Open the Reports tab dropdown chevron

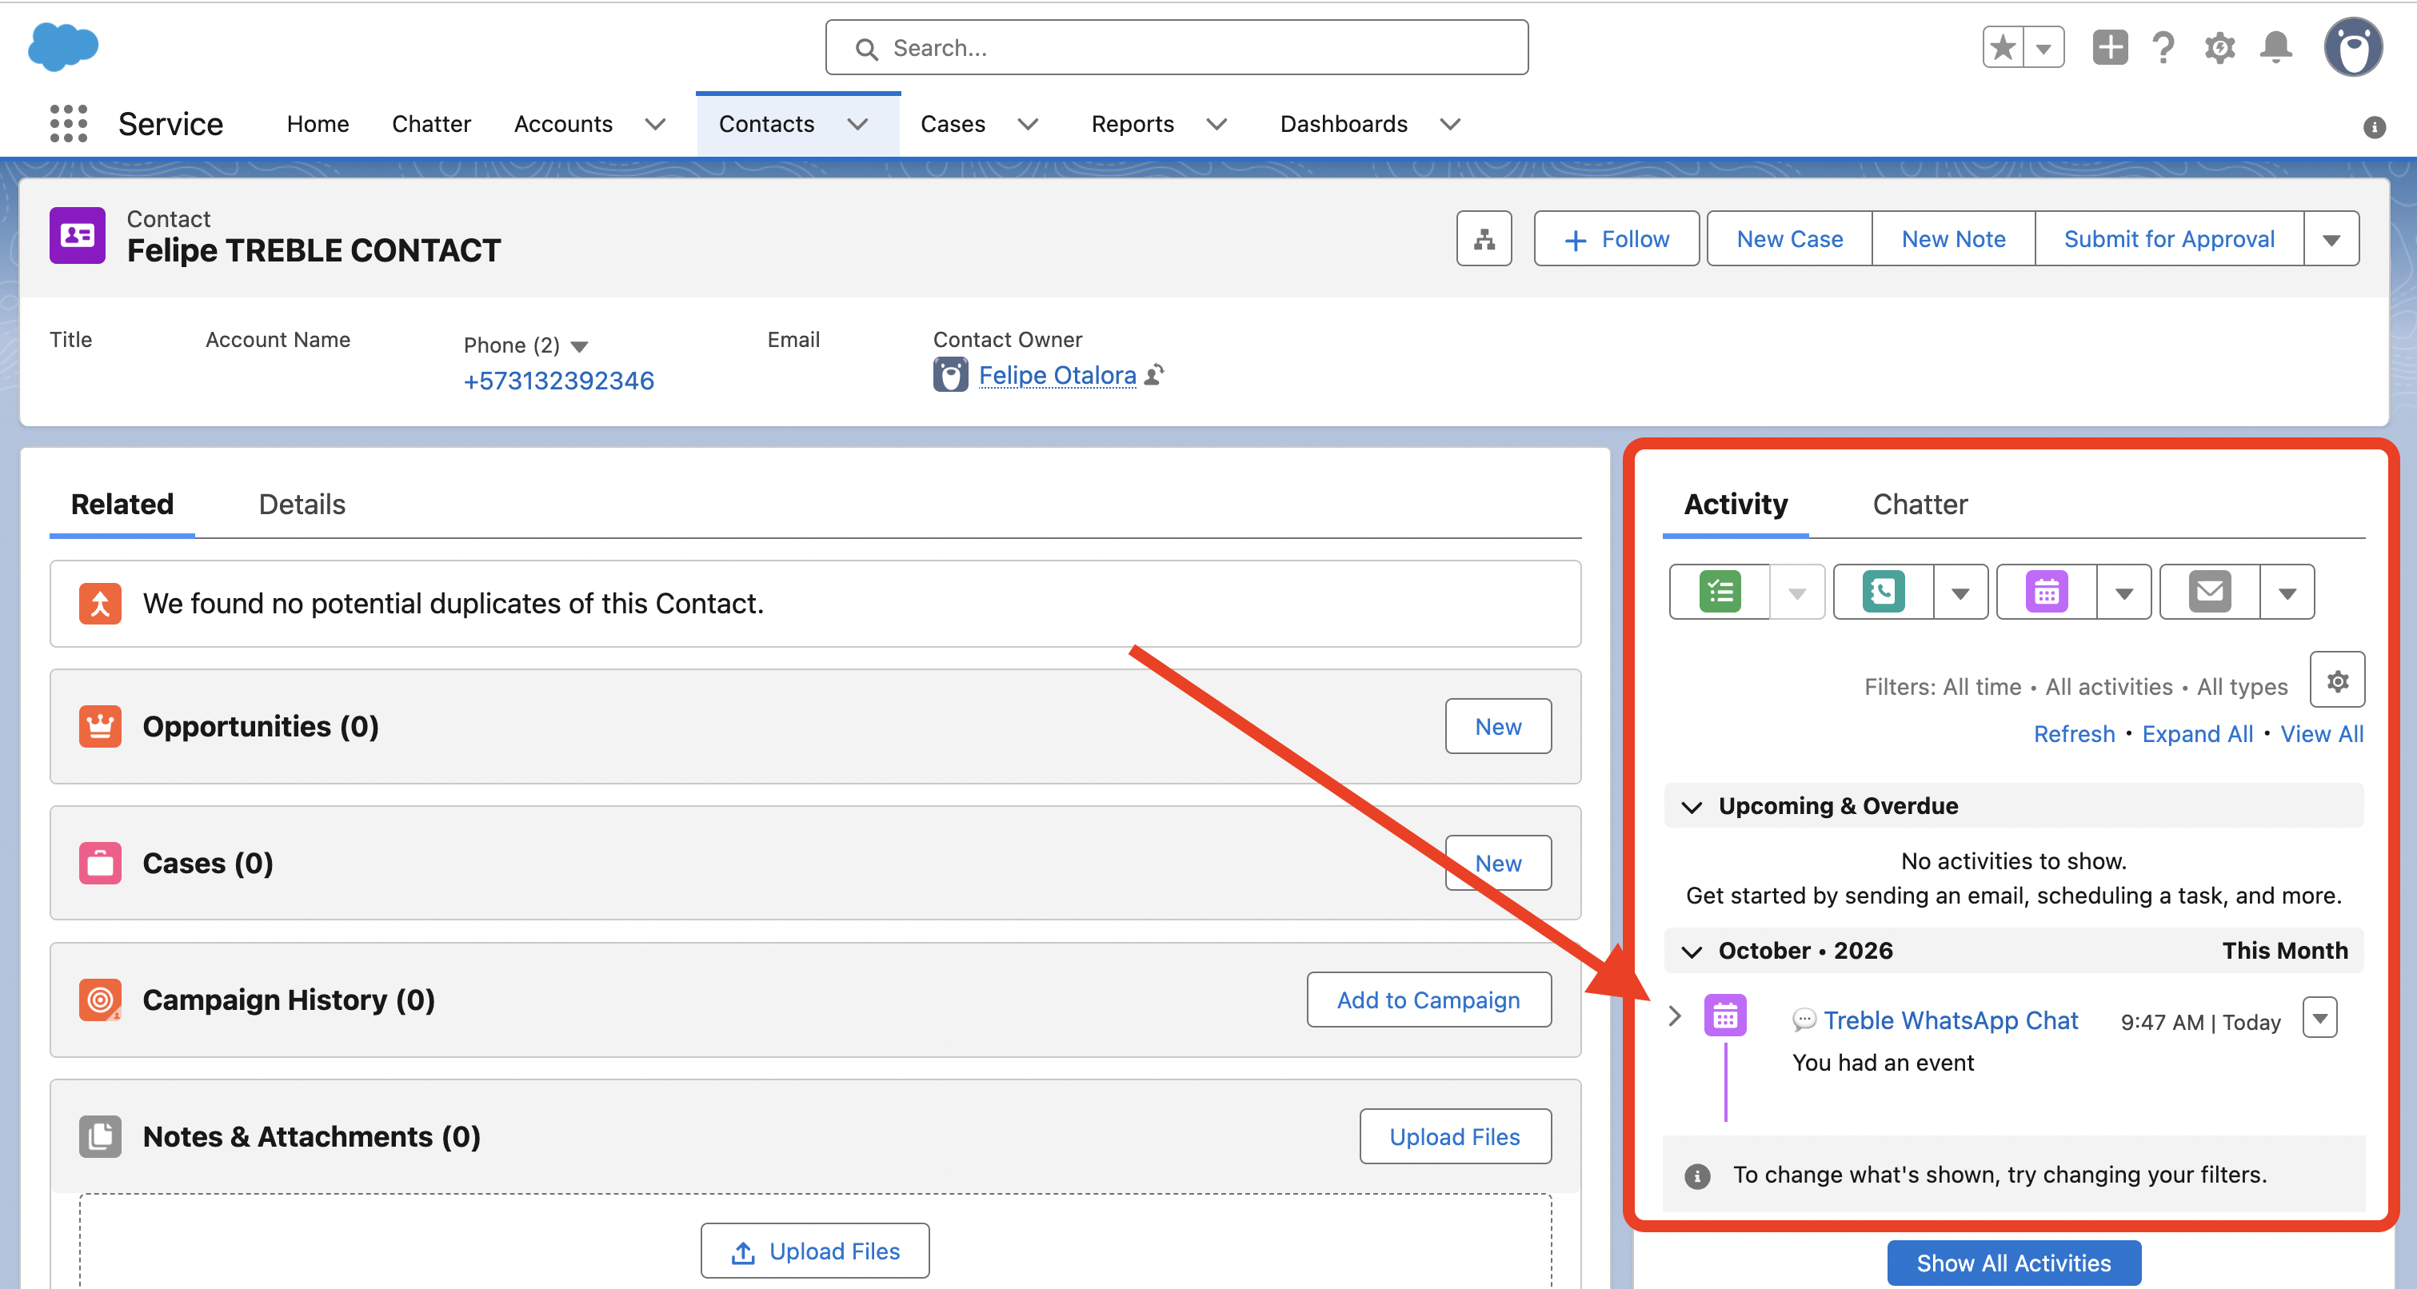tap(1217, 124)
